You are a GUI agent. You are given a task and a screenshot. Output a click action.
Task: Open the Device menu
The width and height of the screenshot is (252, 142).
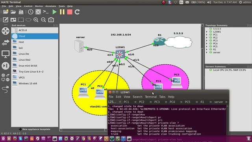point(39,6)
